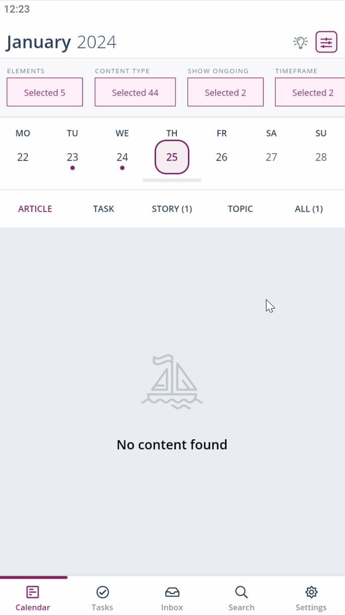This screenshot has height=615, width=345.
Task: Toggle the filter sliders button
Action: [326, 42]
